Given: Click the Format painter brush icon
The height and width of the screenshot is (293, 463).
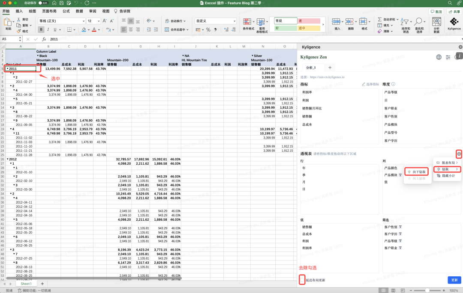Looking at the screenshot, I should pos(18,31).
